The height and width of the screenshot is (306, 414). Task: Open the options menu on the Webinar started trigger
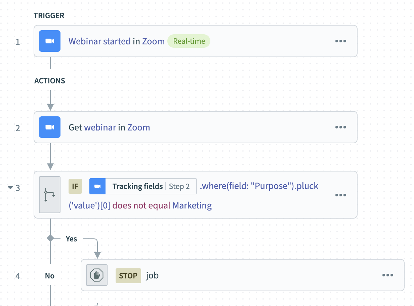pyautogui.click(x=341, y=41)
